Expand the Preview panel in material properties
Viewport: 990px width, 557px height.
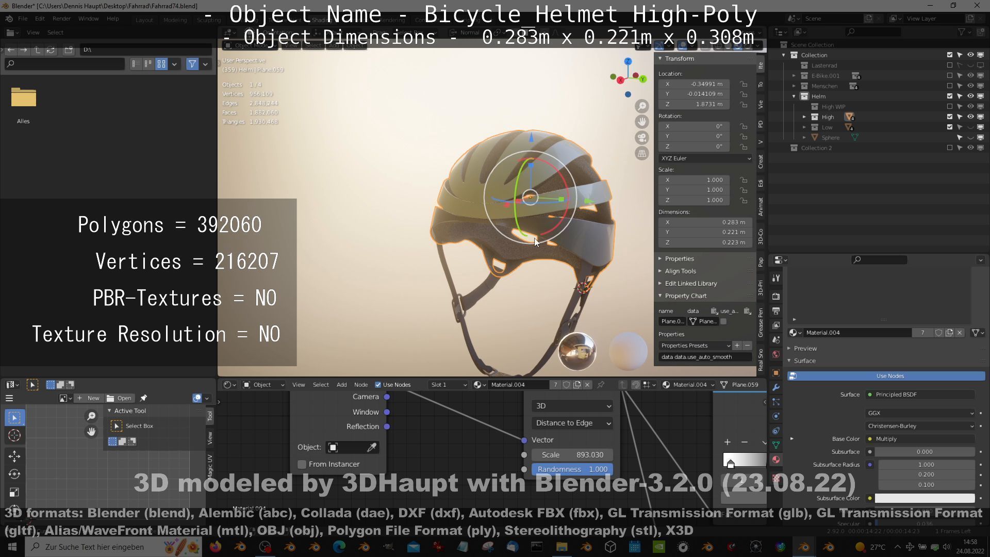point(805,349)
